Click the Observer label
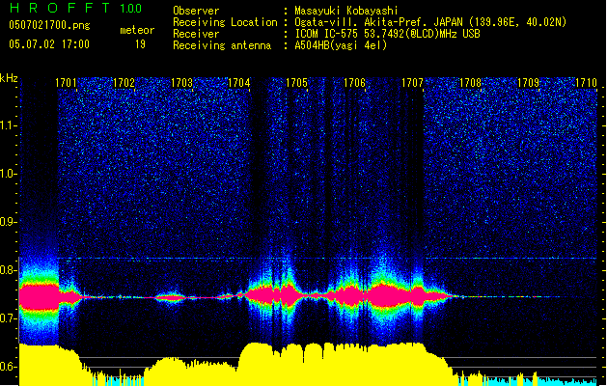607x386 pixels. (196, 11)
